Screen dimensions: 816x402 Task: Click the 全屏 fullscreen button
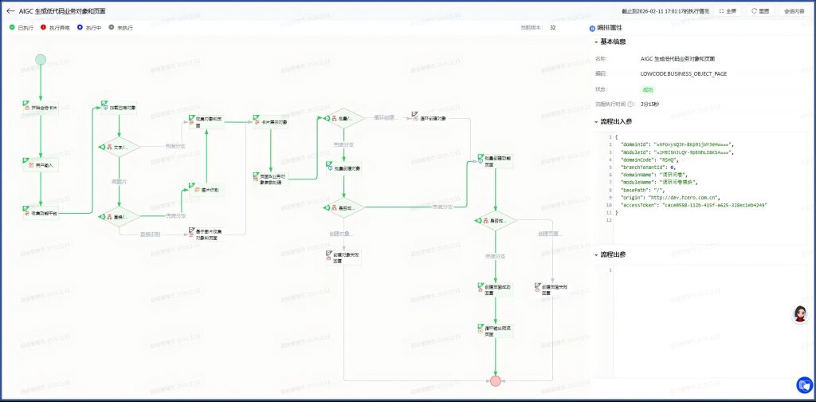pyautogui.click(x=728, y=11)
